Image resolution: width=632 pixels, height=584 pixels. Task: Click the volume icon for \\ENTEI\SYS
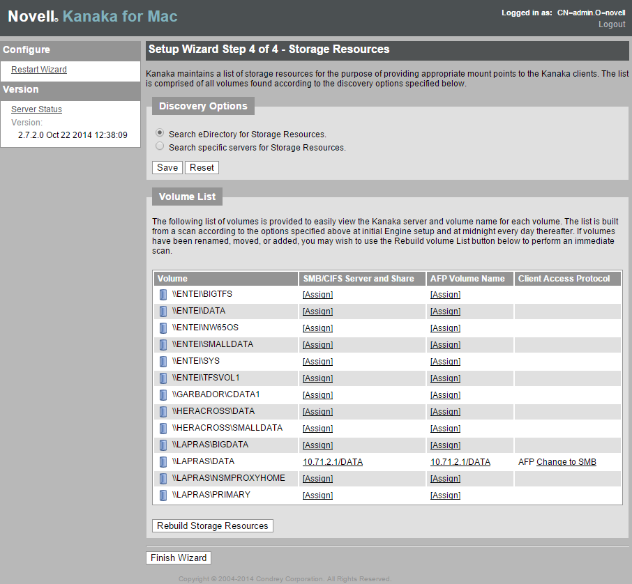point(163,362)
